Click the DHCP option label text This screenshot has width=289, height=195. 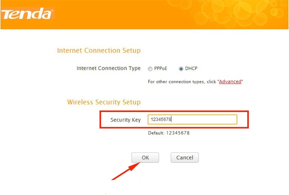(x=191, y=69)
